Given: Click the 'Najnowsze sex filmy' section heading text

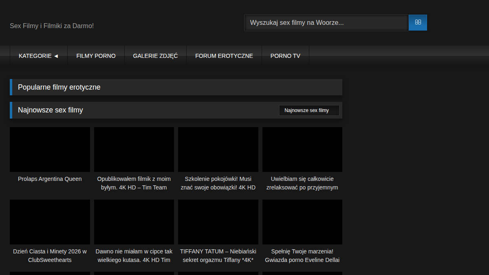Looking at the screenshot, I should (x=51, y=110).
